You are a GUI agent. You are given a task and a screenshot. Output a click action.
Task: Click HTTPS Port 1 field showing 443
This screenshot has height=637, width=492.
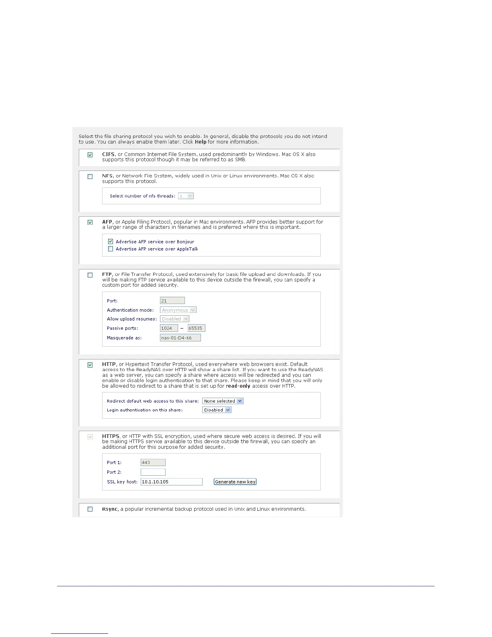153,462
